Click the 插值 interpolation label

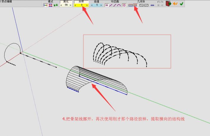(x=96, y=1)
